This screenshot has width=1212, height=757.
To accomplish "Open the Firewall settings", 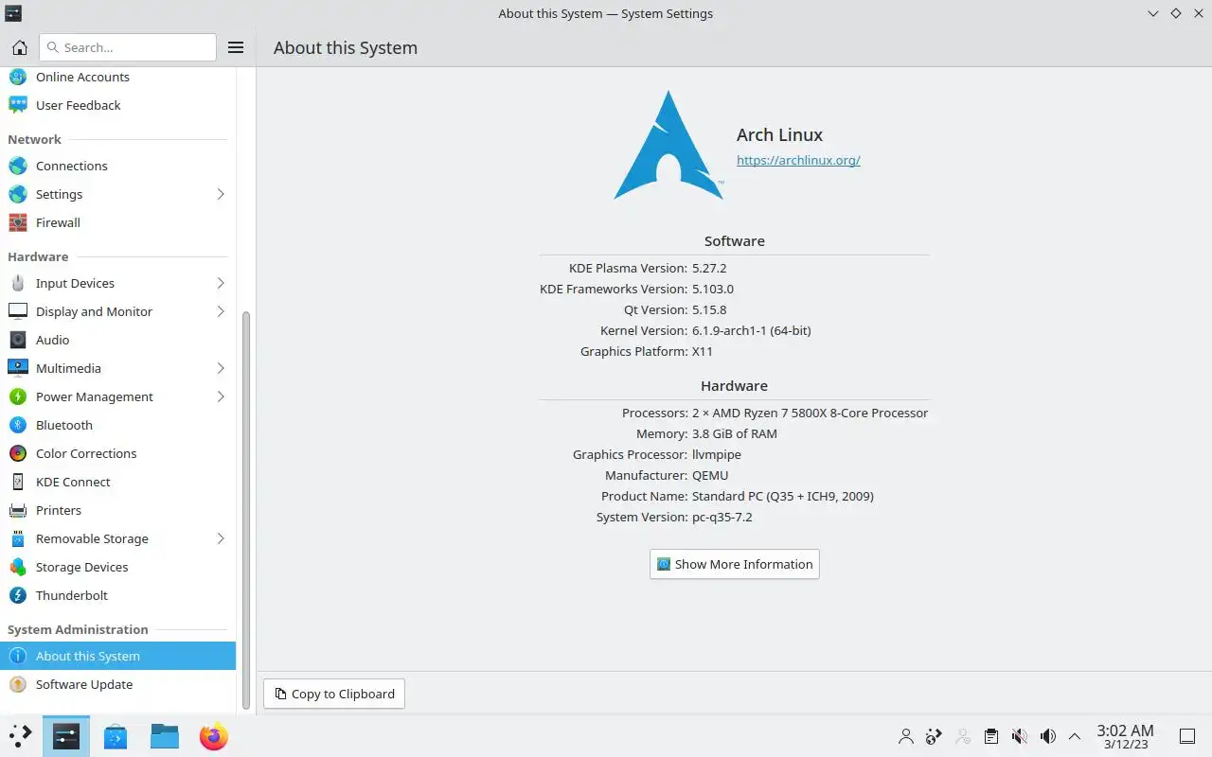I will coord(117,222).
